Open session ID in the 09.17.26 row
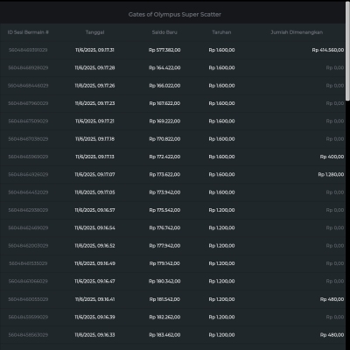Viewport: 350px width, 350px height. tap(28, 86)
